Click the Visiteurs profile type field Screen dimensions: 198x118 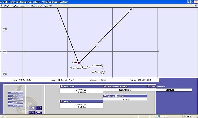(x=170, y=90)
